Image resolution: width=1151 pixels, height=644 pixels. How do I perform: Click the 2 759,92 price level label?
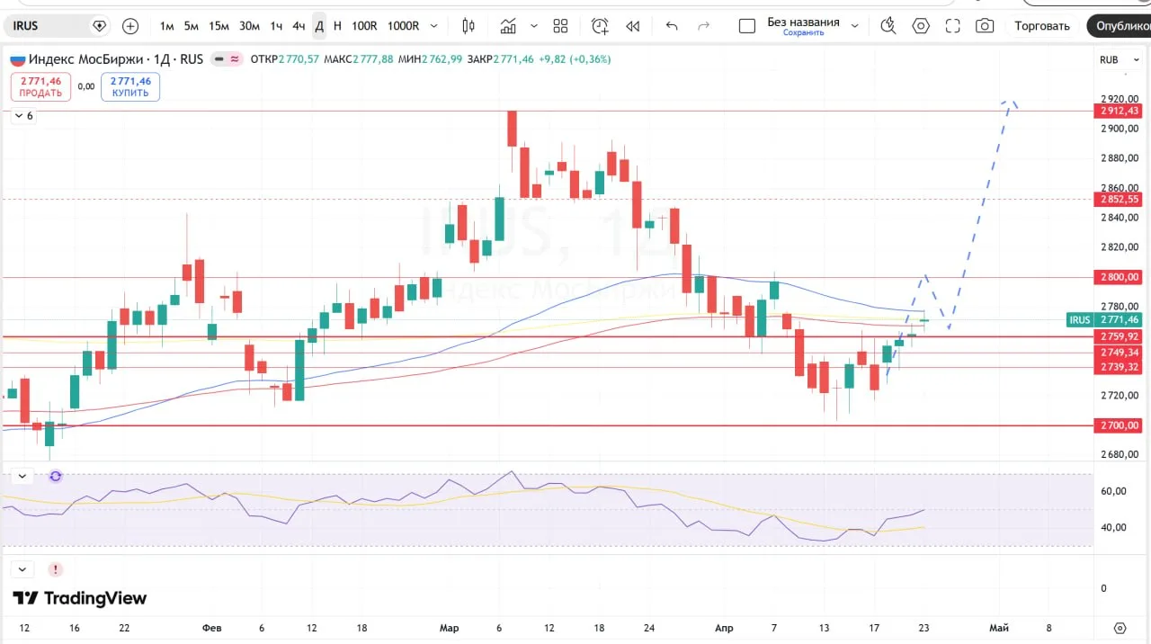tap(1119, 336)
